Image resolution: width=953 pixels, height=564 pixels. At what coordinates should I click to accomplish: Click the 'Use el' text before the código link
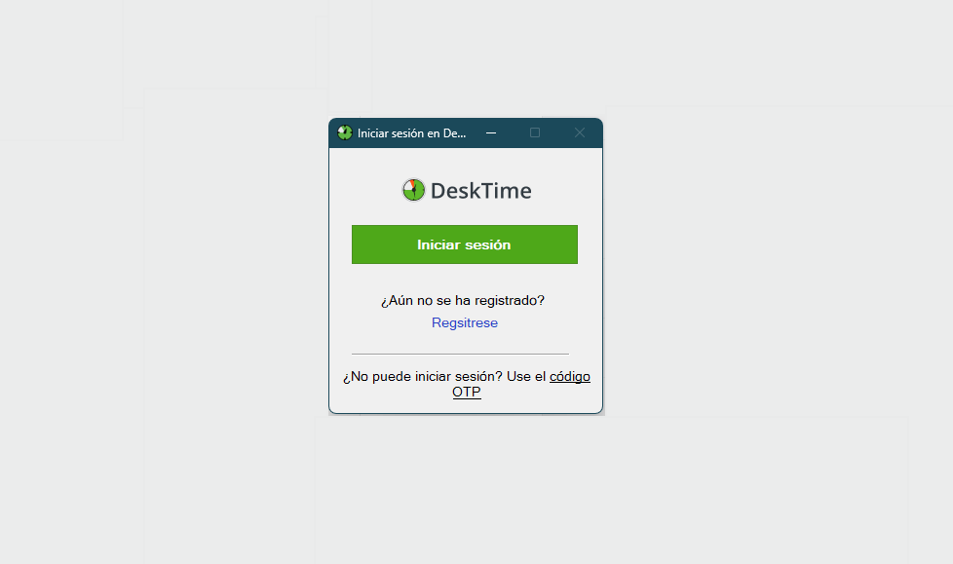pyautogui.click(x=526, y=376)
